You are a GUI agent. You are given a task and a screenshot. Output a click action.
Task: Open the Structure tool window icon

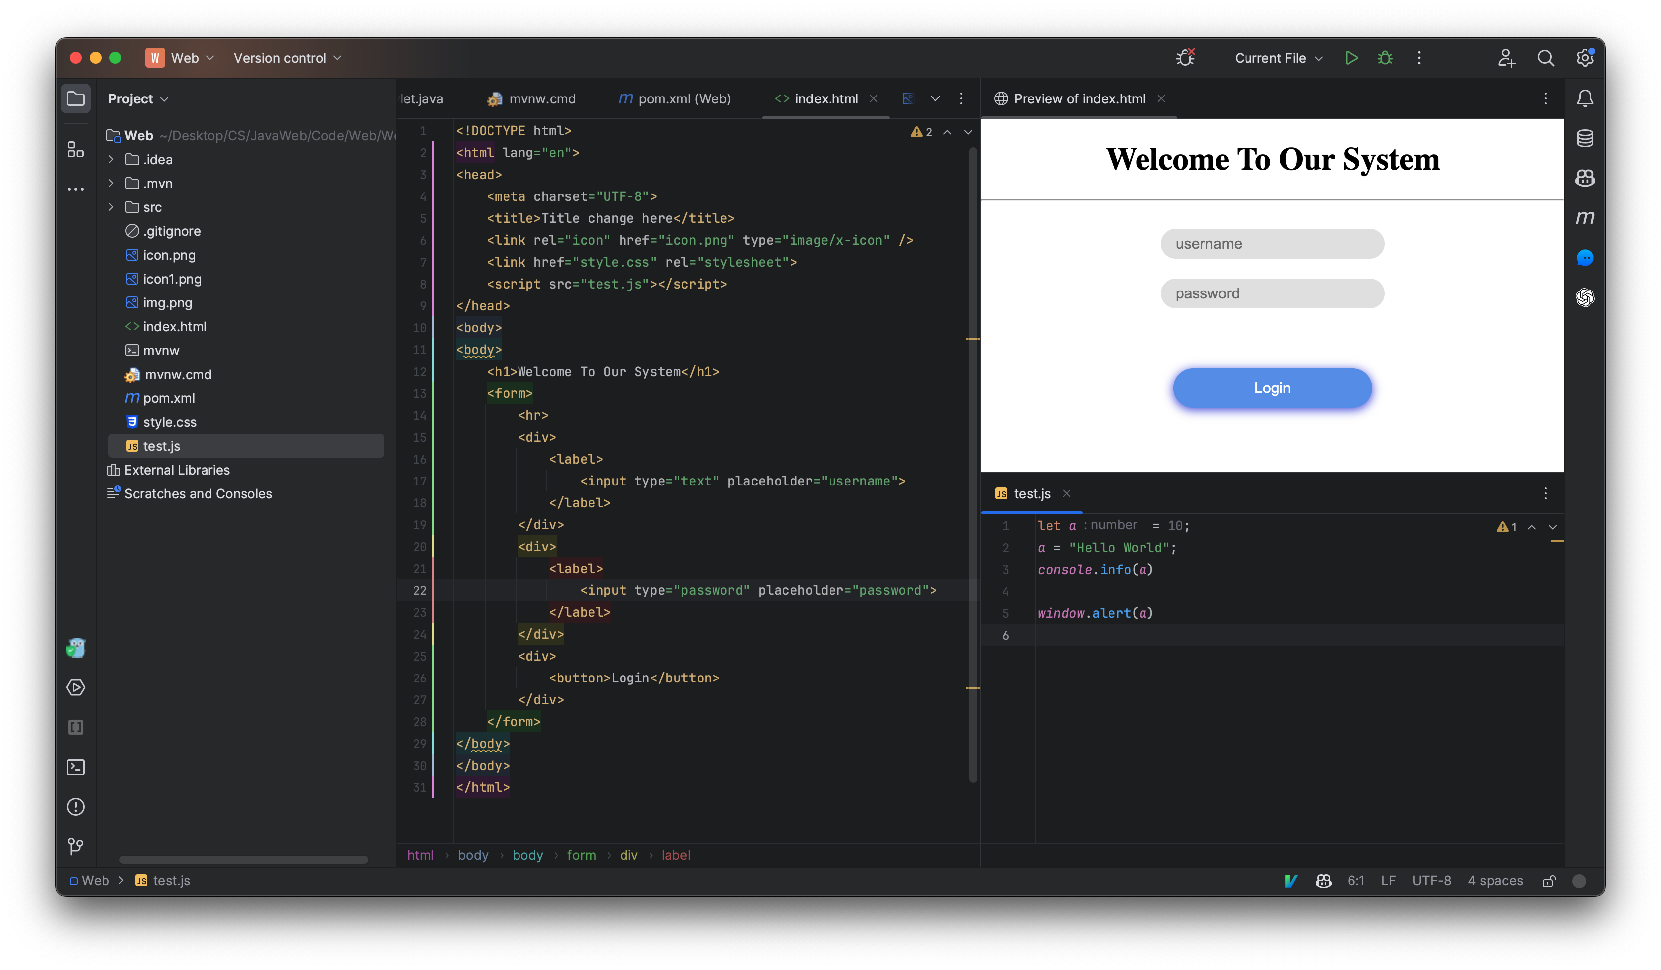[x=76, y=150]
